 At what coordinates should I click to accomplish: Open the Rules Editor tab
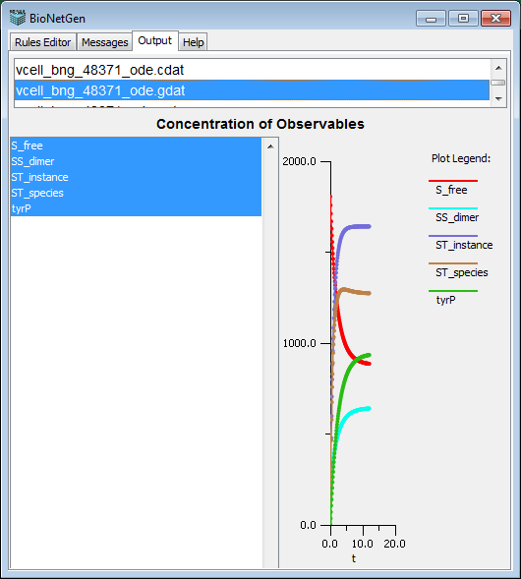click(x=43, y=42)
